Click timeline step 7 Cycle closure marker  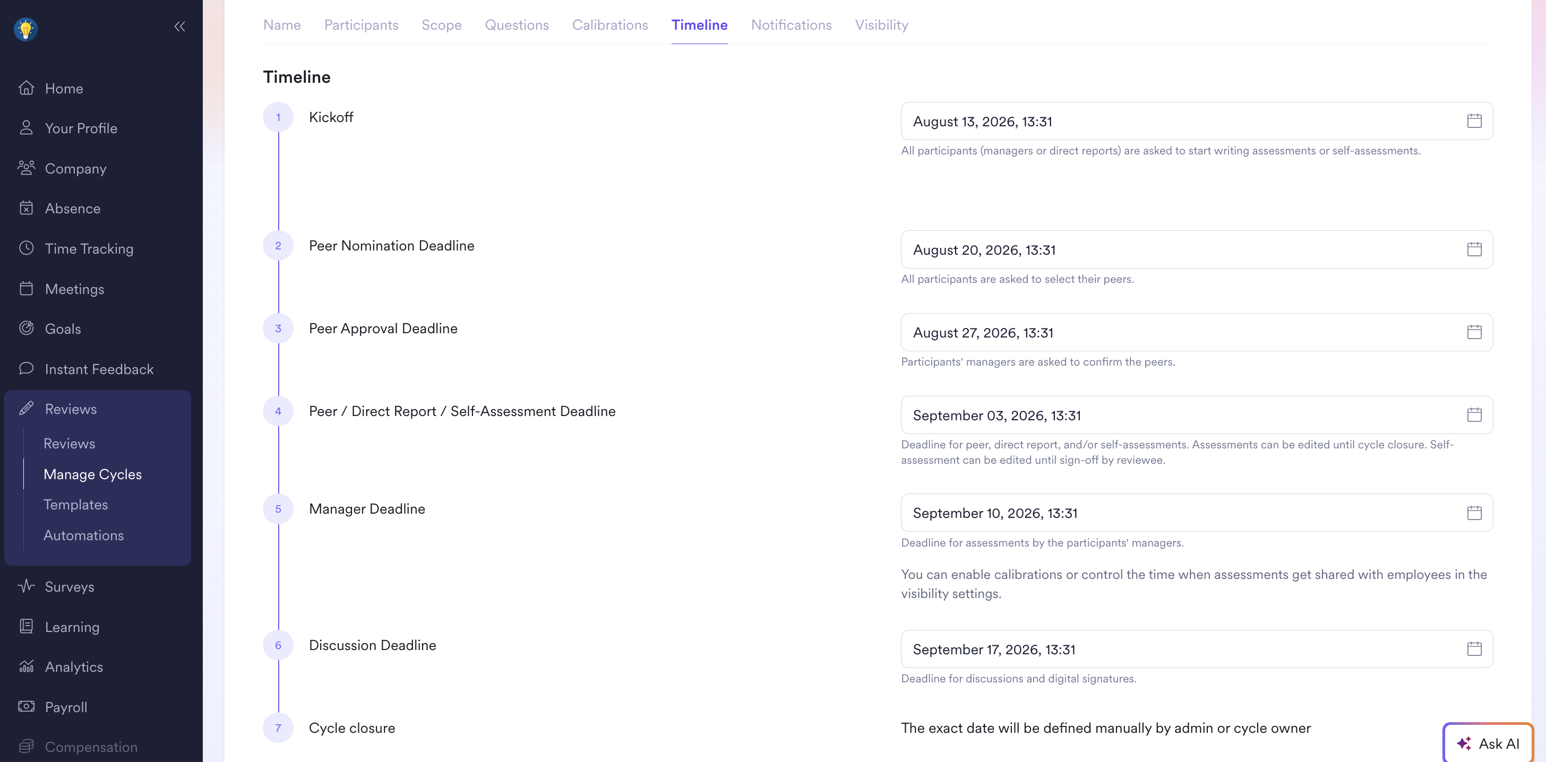pyautogui.click(x=278, y=728)
